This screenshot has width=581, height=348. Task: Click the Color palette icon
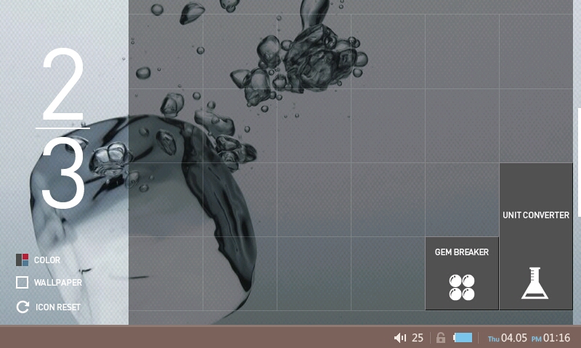click(23, 260)
